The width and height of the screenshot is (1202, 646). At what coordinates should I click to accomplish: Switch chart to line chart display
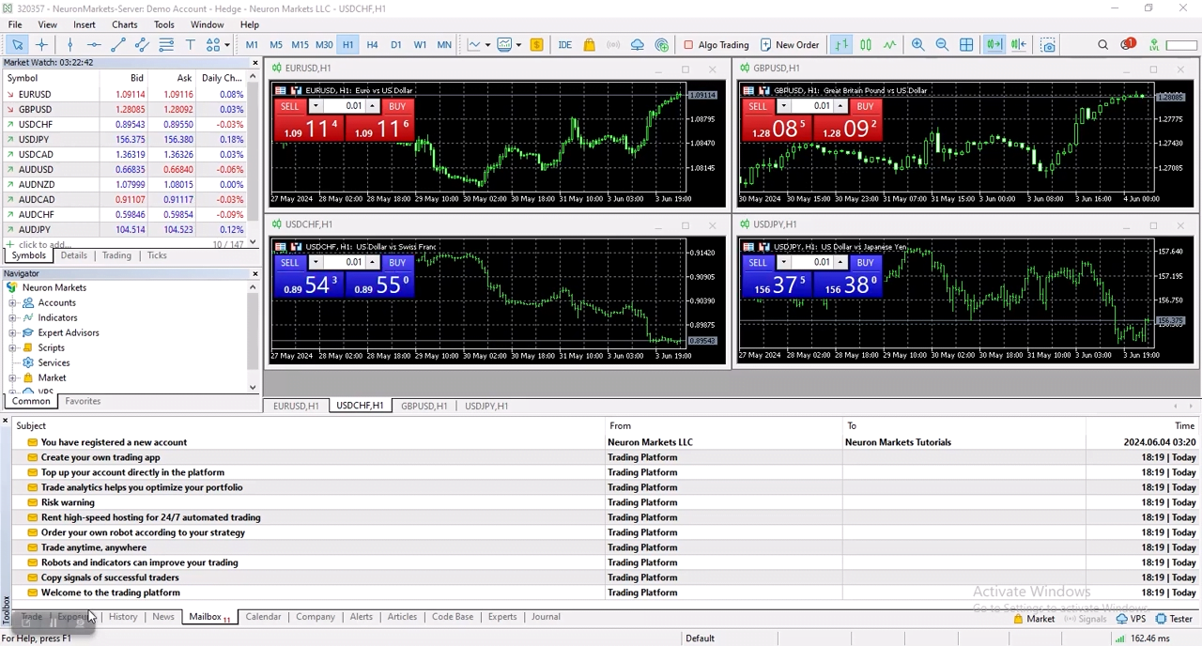pyautogui.click(x=889, y=44)
